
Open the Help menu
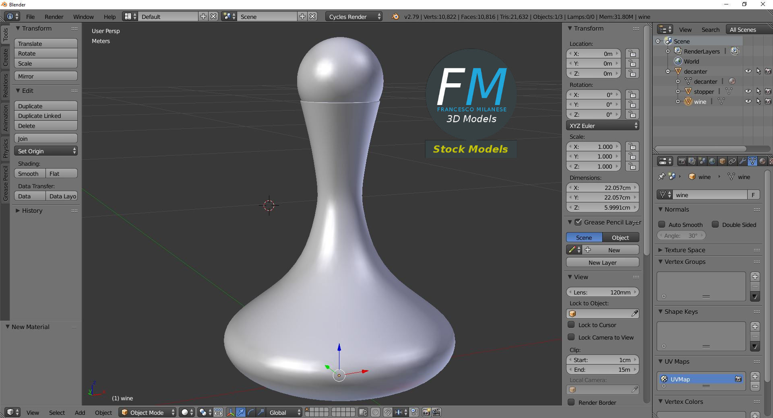110,16
